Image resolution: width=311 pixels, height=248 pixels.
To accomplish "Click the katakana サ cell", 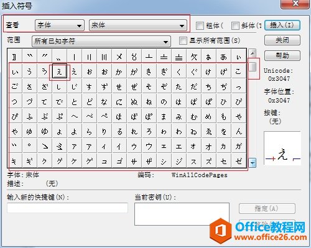I will [134, 160].
